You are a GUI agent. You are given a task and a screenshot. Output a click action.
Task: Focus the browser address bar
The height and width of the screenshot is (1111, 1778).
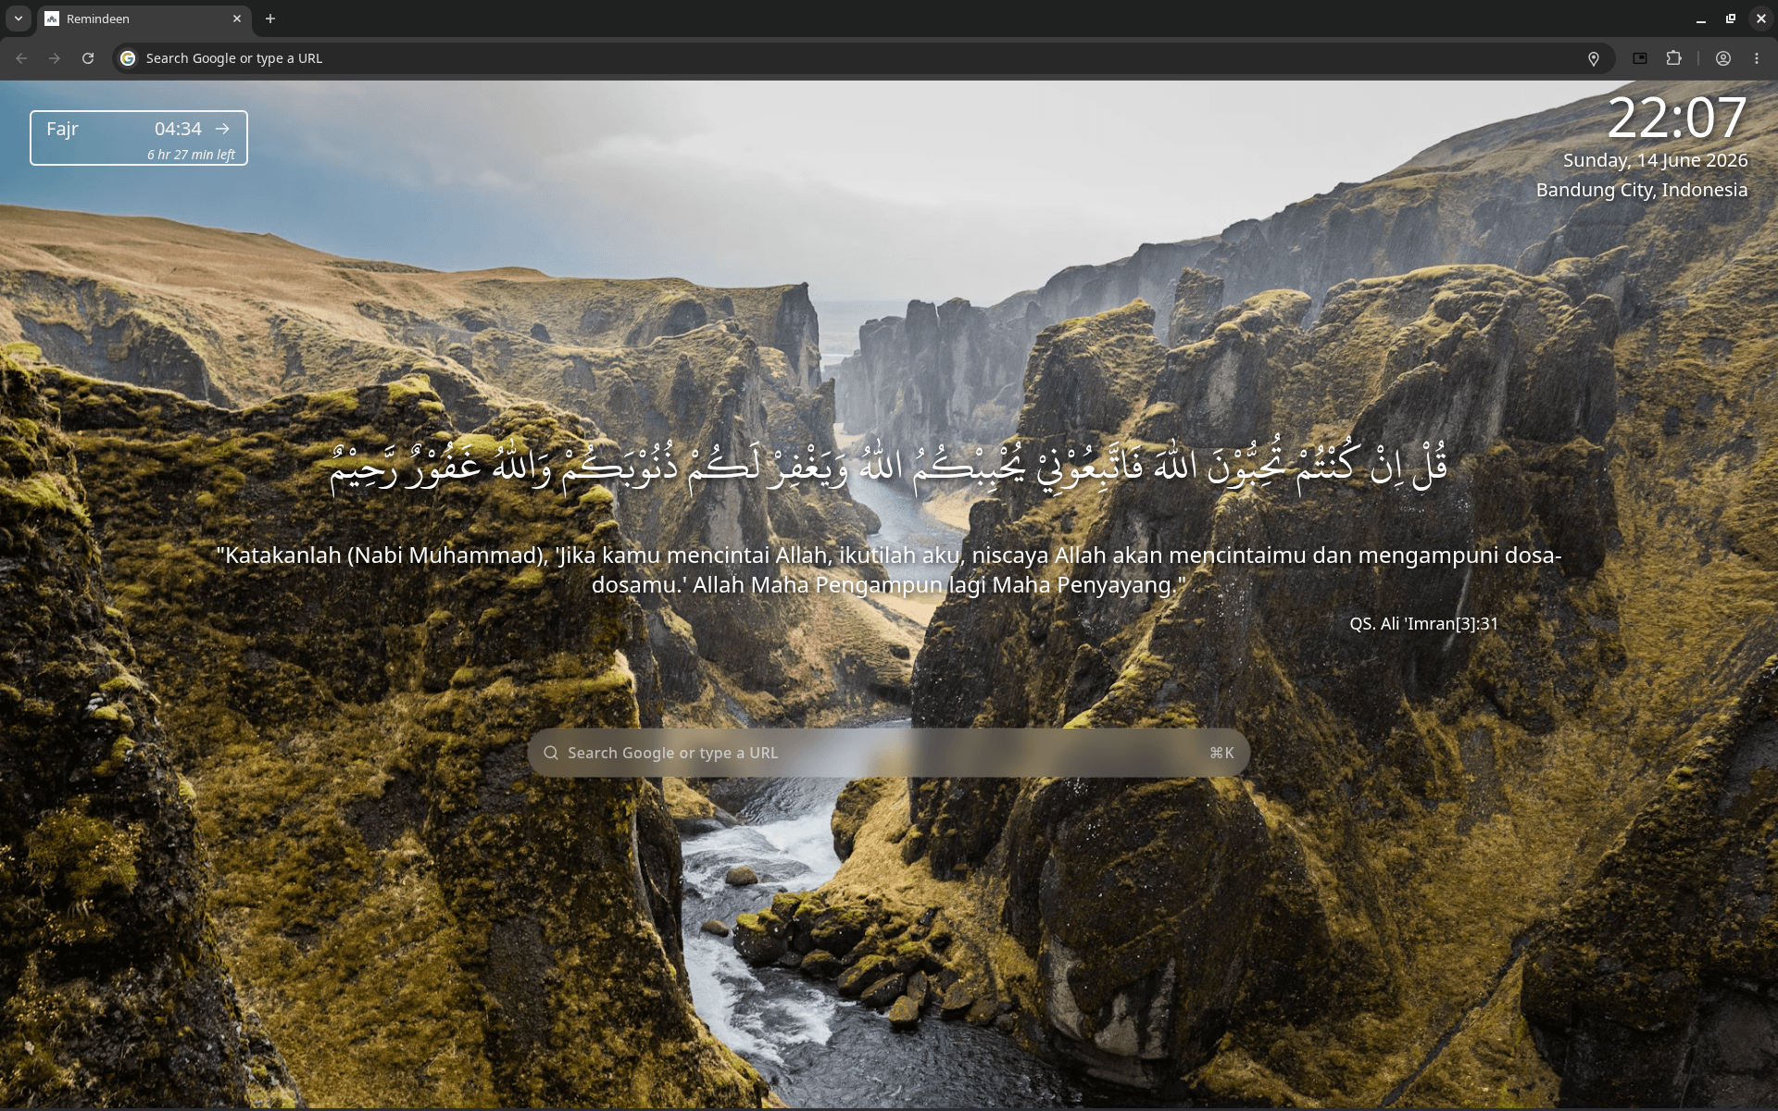click(x=861, y=58)
